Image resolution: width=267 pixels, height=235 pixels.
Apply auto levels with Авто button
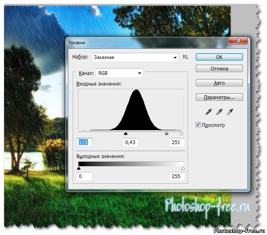(x=219, y=83)
